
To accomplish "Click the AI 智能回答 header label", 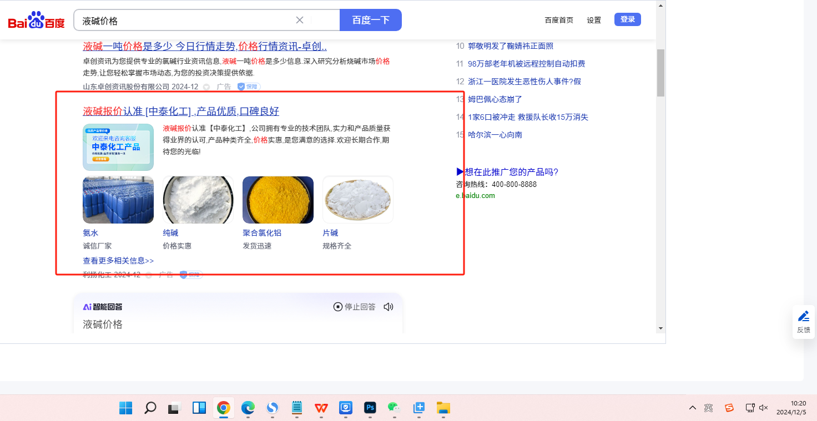I will [103, 307].
